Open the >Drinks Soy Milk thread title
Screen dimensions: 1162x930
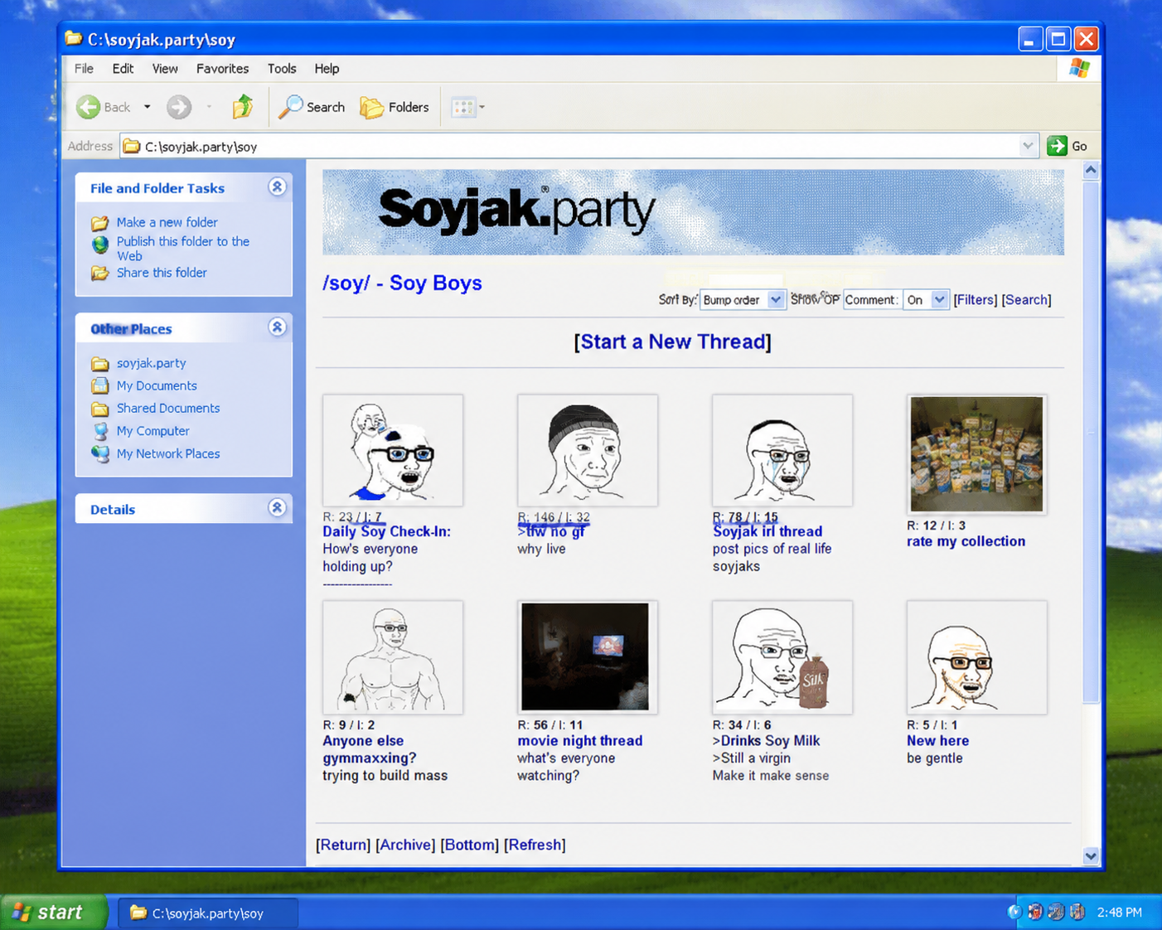pyautogui.click(x=766, y=741)
